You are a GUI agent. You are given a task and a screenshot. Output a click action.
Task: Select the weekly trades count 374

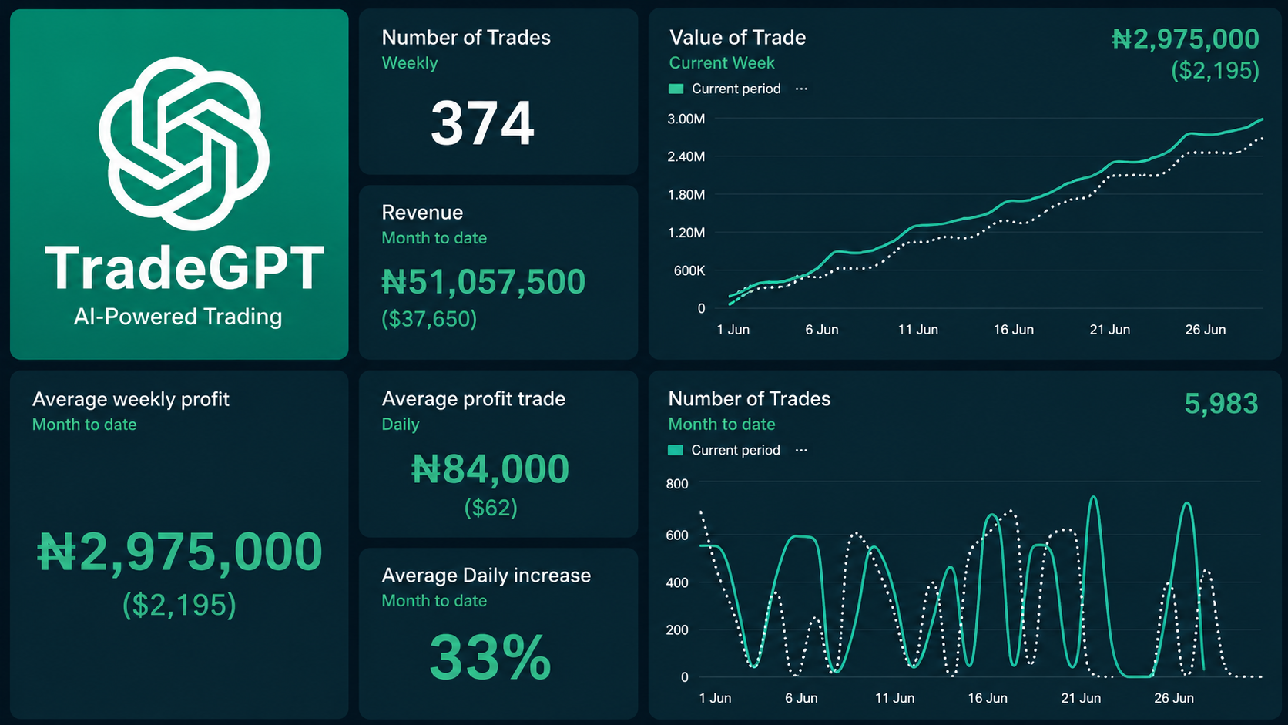(x=482, y=123)
